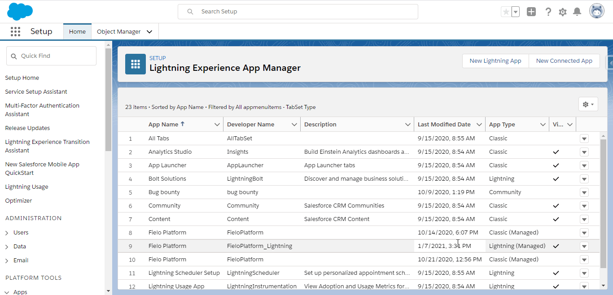Open row actions for Analytics Studio

point(584,152)
